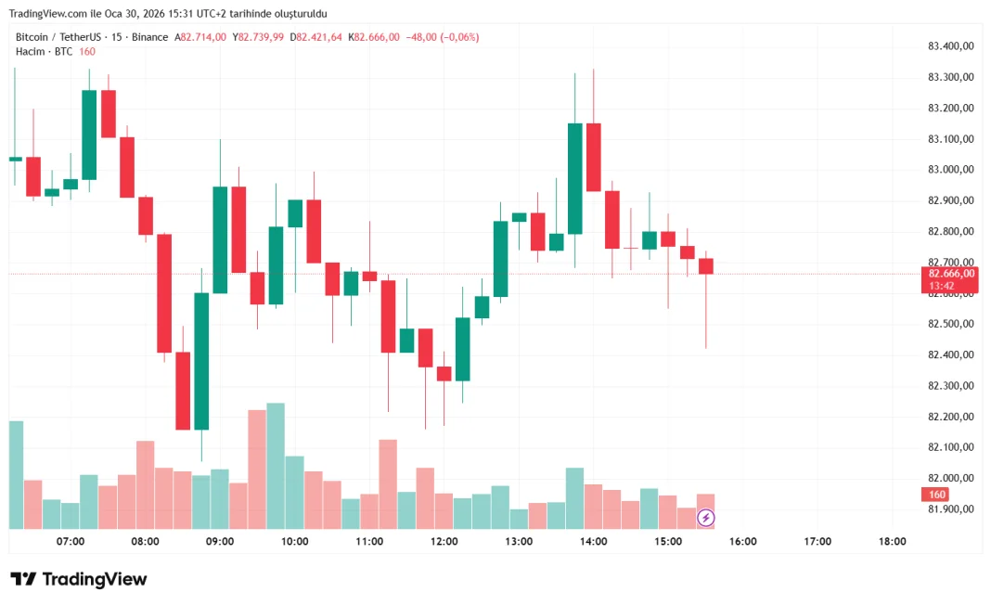Viewport: 991px width, 605px height.
Task: Click the opening price A82.714,00 in legend
Action: (200, 37)
